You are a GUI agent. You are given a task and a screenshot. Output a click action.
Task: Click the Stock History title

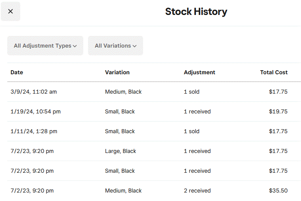coord(196,12)
